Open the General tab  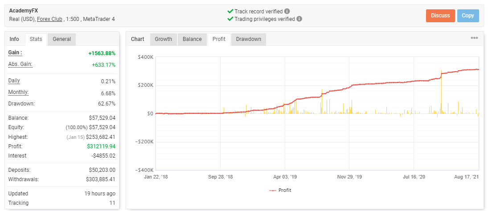point(62,39)
